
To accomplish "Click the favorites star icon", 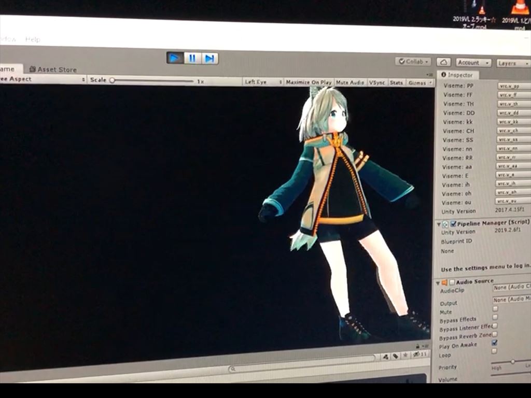I will (406, 356).
